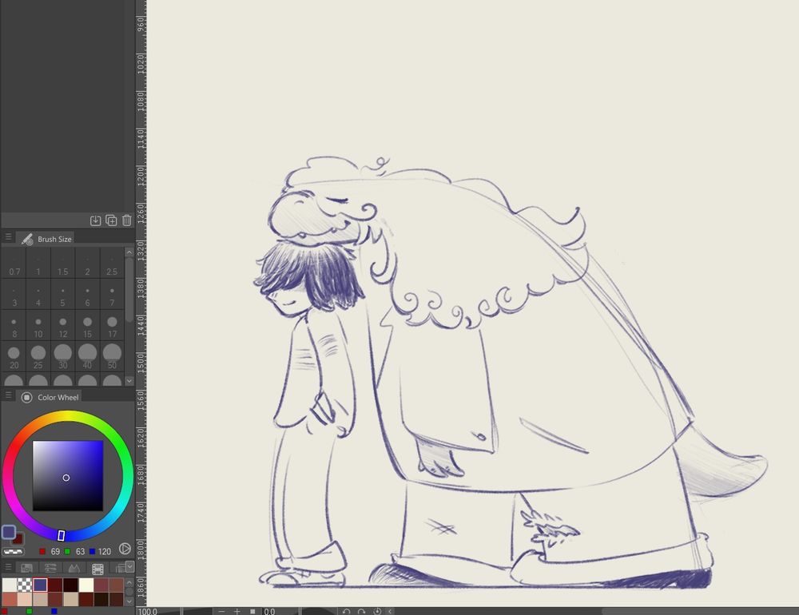Click the Brush Size scrollbar thumb
Image resolution: width=799 pixels, height=615 pixels.
pos(129,289)
